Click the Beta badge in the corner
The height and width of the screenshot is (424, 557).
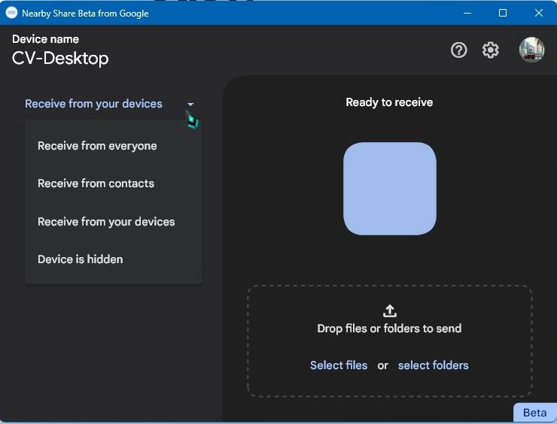(534, 413)
